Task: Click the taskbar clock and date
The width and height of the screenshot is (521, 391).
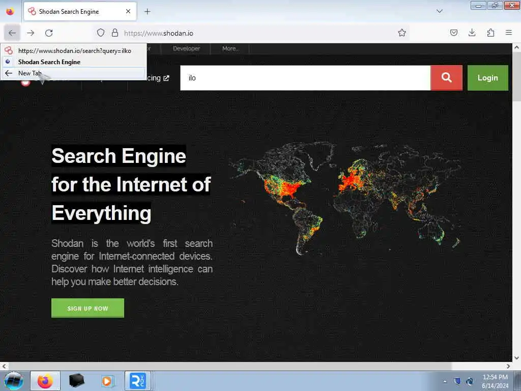Action: click(495, 381)
